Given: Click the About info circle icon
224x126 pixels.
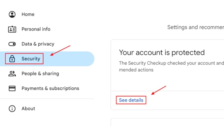Looking at the screenshot, I should coord(12,109).
